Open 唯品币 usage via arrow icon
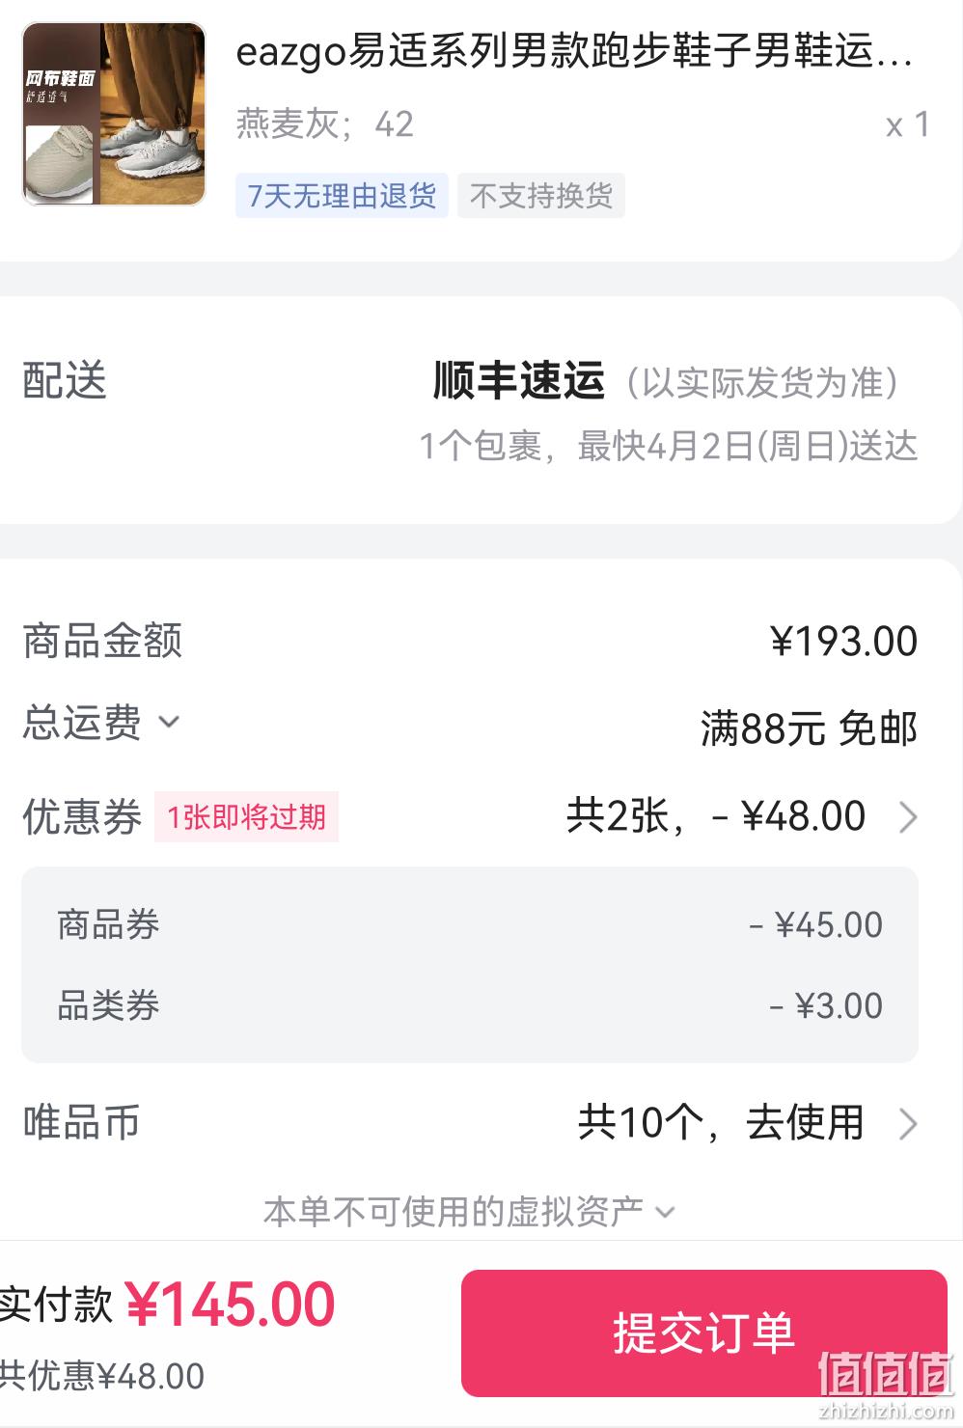 (907, 1124)
